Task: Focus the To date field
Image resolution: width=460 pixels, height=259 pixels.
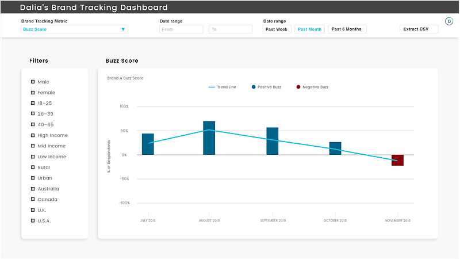Action: point(231,29)
